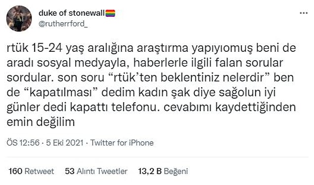Viewport: 314px width, 185px height.
Task: Click the word Retweet in stats row
Action: click(39, 171)
